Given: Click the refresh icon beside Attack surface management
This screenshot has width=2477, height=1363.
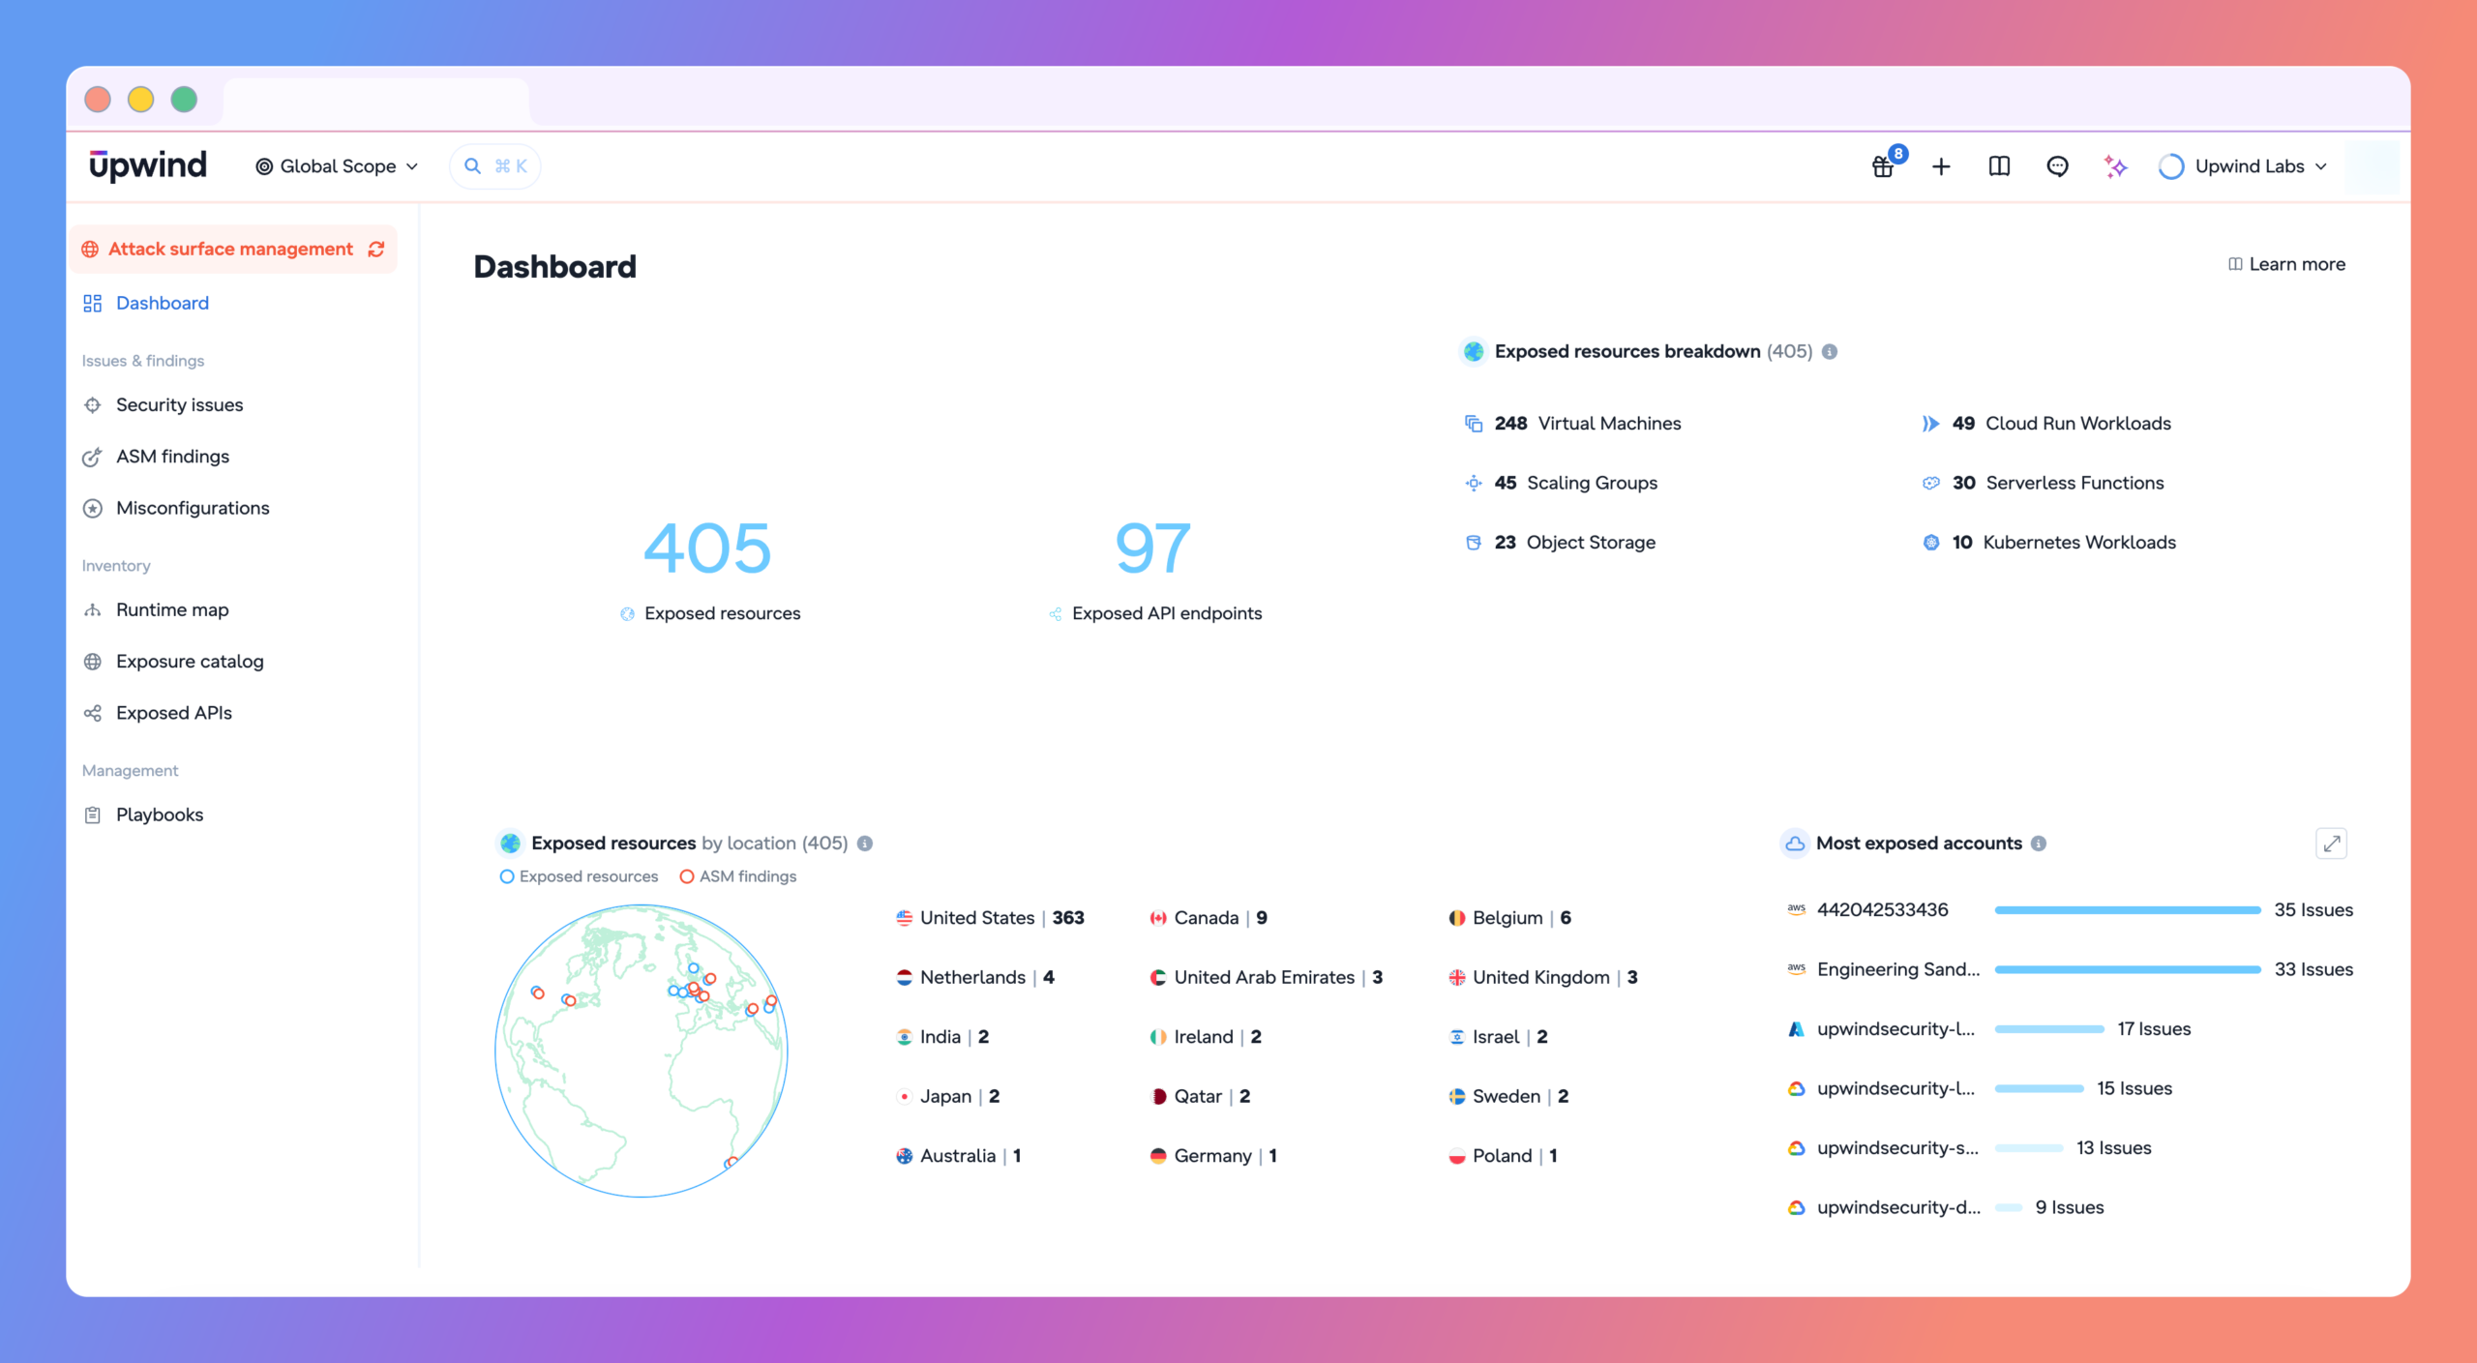Looking at the screenshot, I should coord(376,250).
